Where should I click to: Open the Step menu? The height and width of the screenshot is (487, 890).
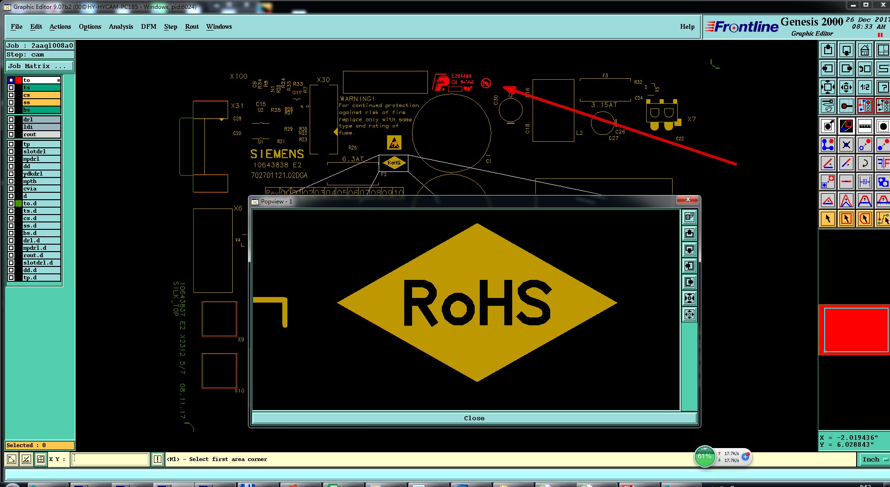(x=171, y=27)
